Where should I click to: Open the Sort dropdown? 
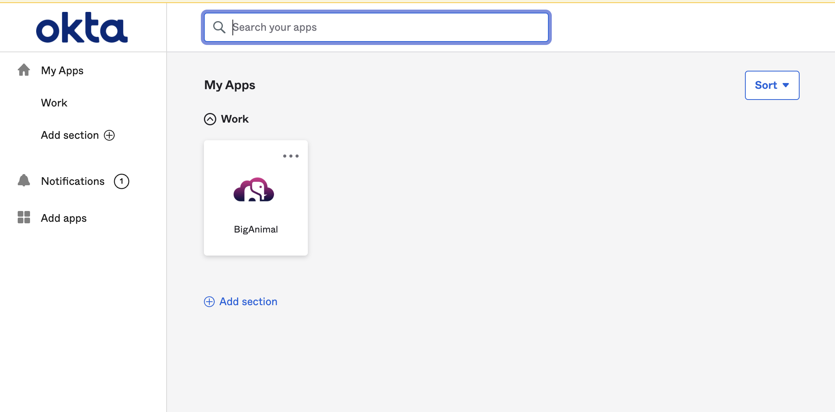772,85
